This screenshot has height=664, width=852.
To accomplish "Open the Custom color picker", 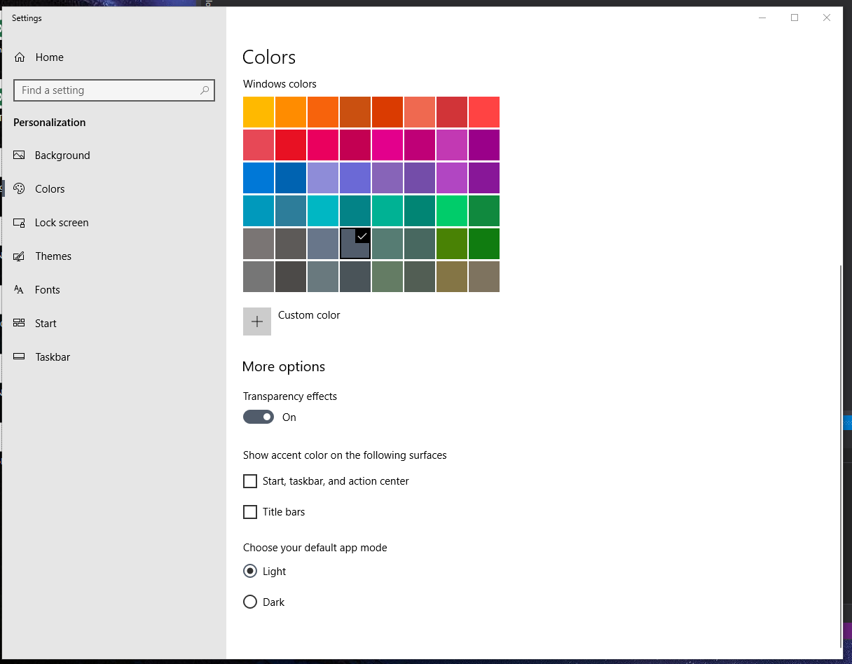I will [257, 321].
